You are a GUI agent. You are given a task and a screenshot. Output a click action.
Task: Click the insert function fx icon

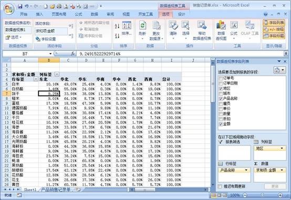(73, 54)
